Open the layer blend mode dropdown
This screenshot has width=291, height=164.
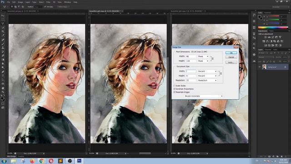266,57
